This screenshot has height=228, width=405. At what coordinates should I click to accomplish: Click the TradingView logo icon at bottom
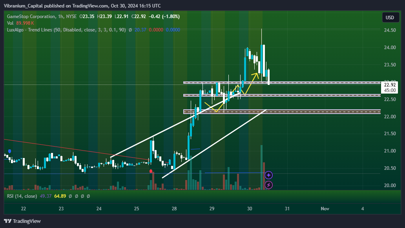[x=8, y=221]
